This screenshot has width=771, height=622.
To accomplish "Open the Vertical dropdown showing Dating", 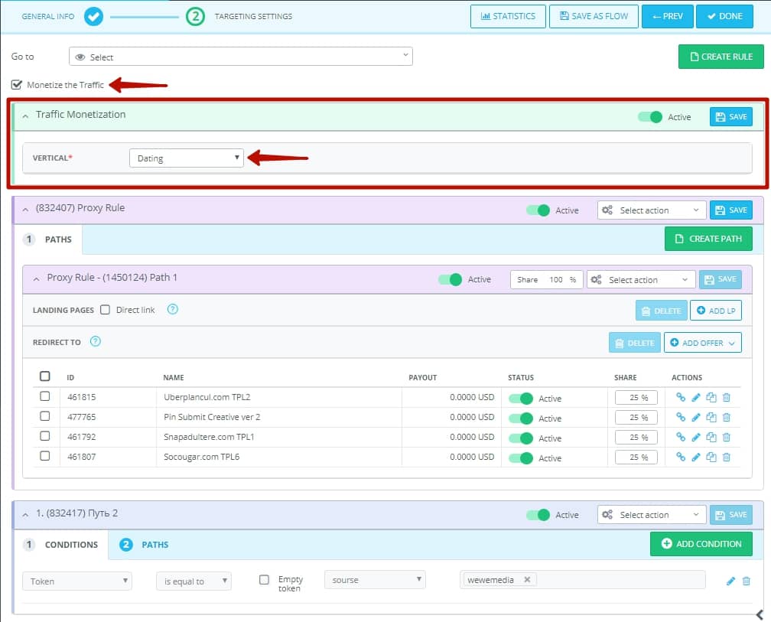I will [x=187, y=158].
